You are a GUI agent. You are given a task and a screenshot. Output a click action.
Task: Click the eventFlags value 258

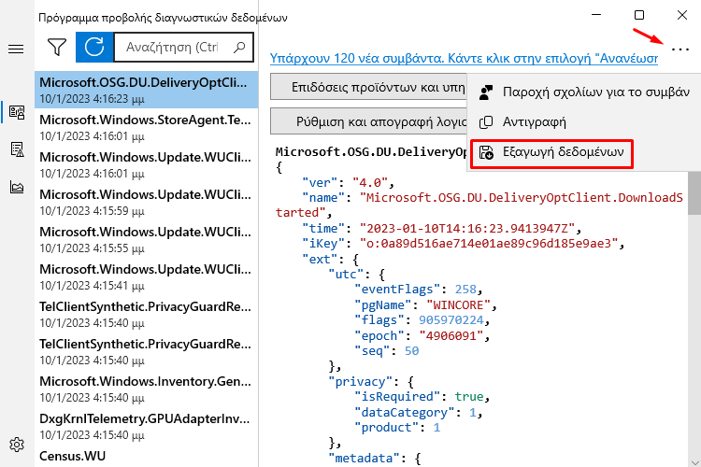coord(465,290)
